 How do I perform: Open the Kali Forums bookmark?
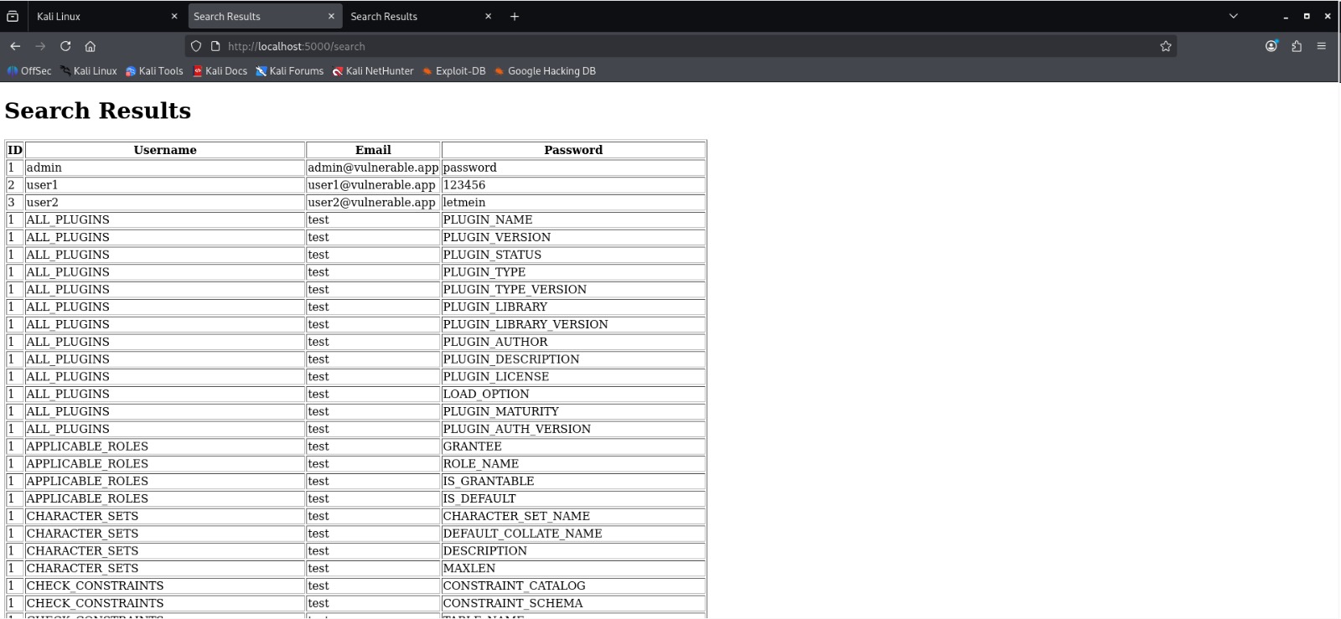pyautogui.click(x=290, y=71)
